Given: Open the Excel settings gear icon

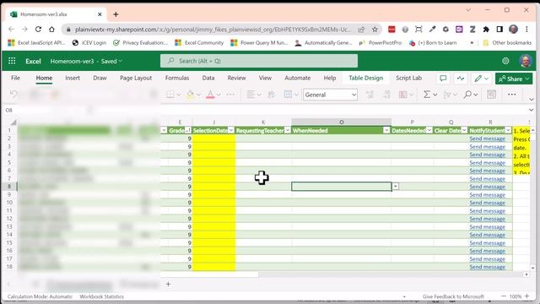Looking at the screenshot, I should click(x=505, y=61).
